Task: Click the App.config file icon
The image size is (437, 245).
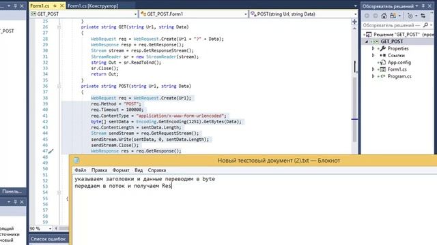Action: (383, 62)
